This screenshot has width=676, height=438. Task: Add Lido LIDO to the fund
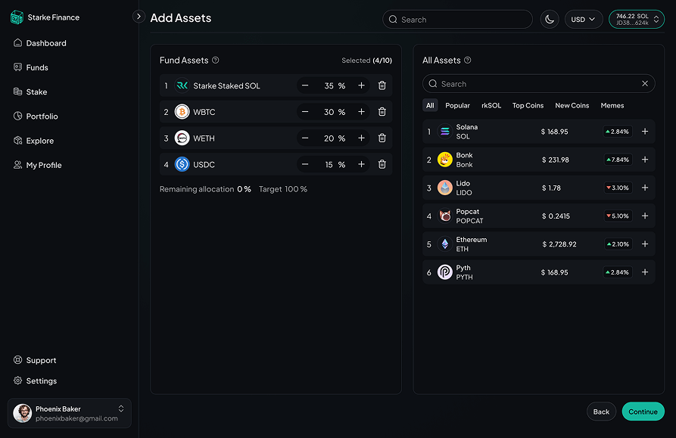click(645, 188)
